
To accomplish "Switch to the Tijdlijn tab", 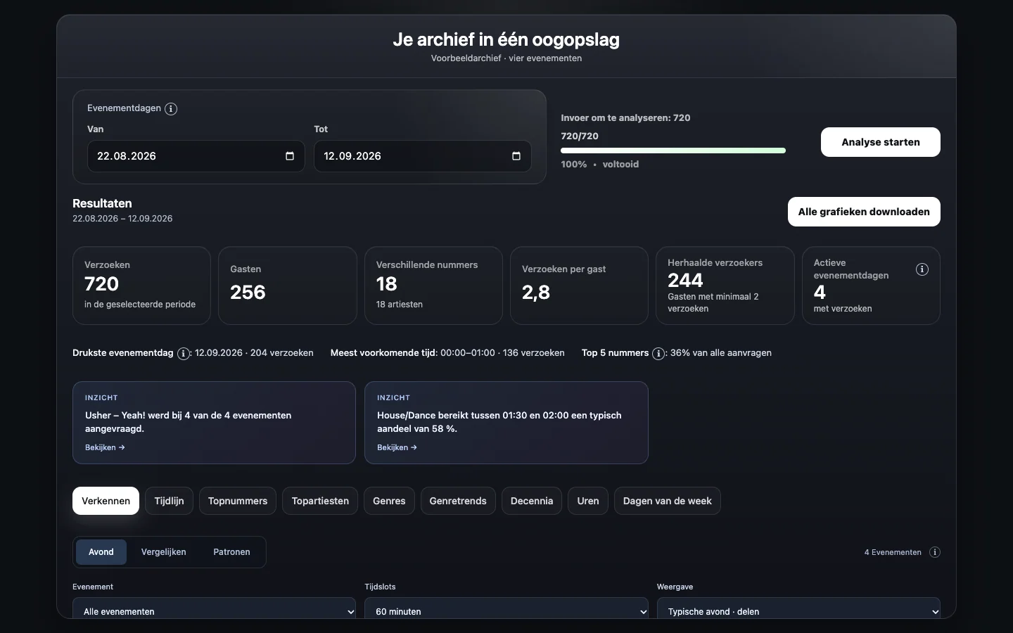I will 169,501.
